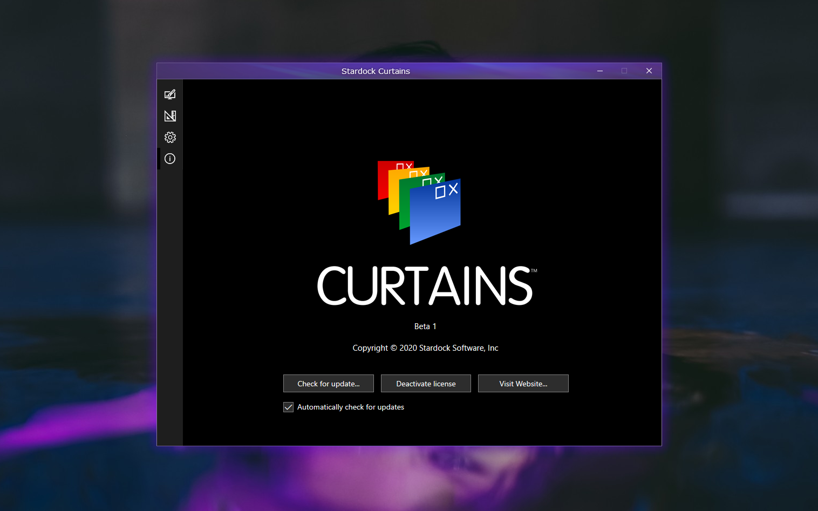Open the style editor ruler icon
This screenshot has width=818, height=511.
click(x=170, y=116)
